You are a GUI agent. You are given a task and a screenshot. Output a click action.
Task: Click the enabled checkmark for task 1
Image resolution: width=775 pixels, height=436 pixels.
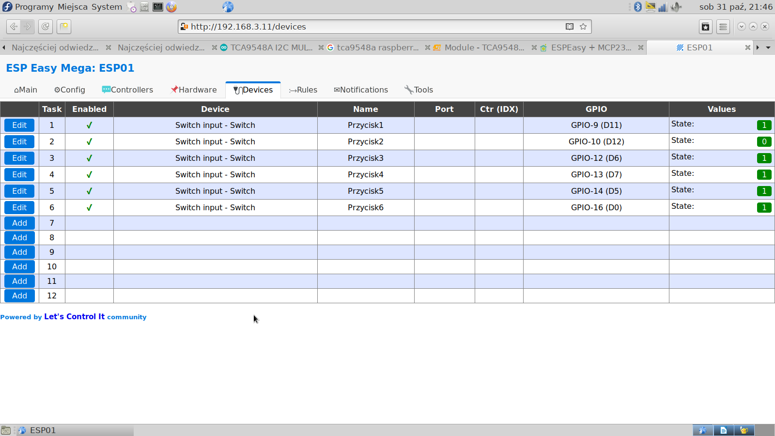coord(89,125)
